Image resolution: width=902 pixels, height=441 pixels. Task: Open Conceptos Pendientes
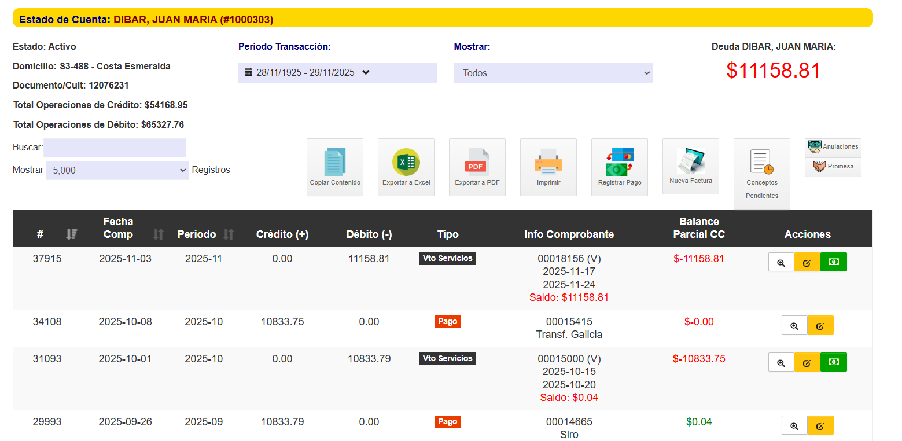761,174
